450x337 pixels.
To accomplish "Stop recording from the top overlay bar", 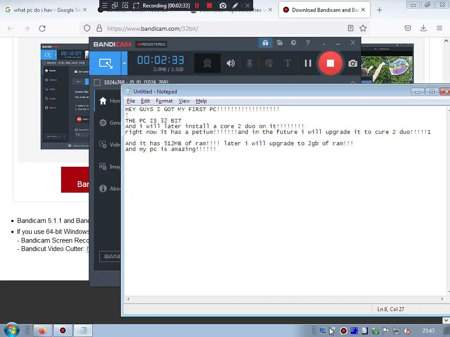I will pyautogui.click(x=210, y=5).
